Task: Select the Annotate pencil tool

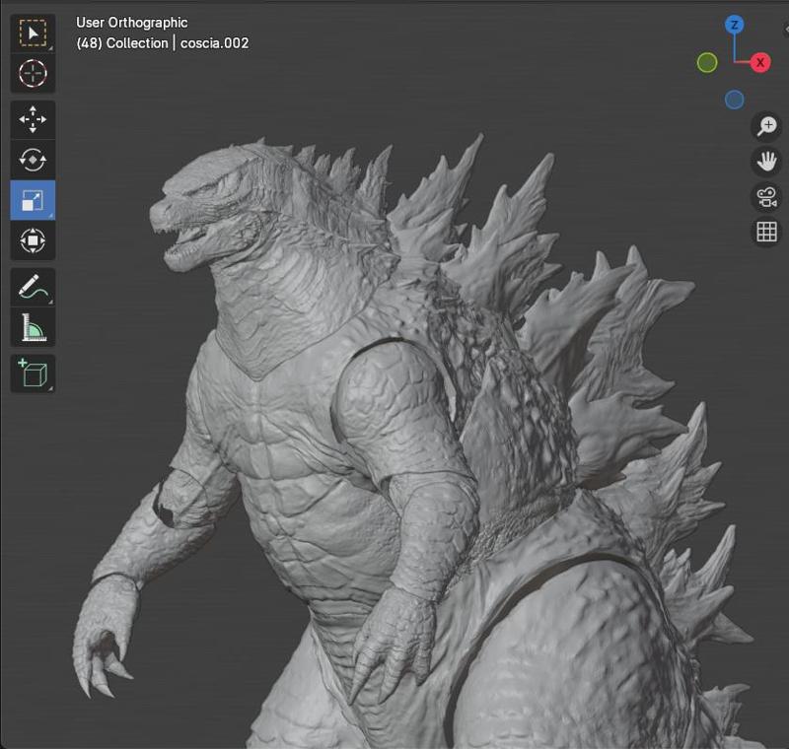Action: (33, 288)
